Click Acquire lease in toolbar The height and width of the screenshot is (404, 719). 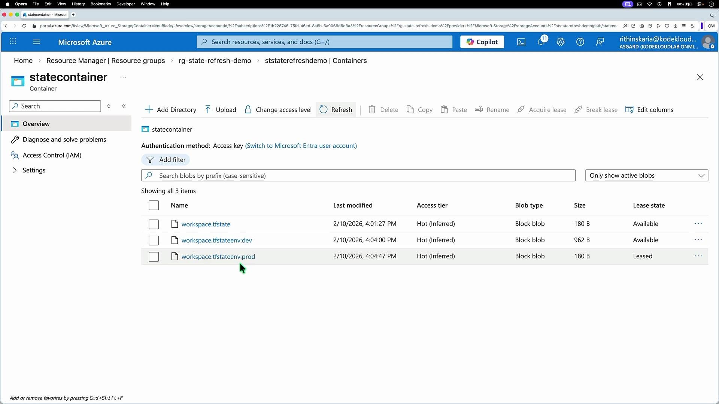click(542, 110)
